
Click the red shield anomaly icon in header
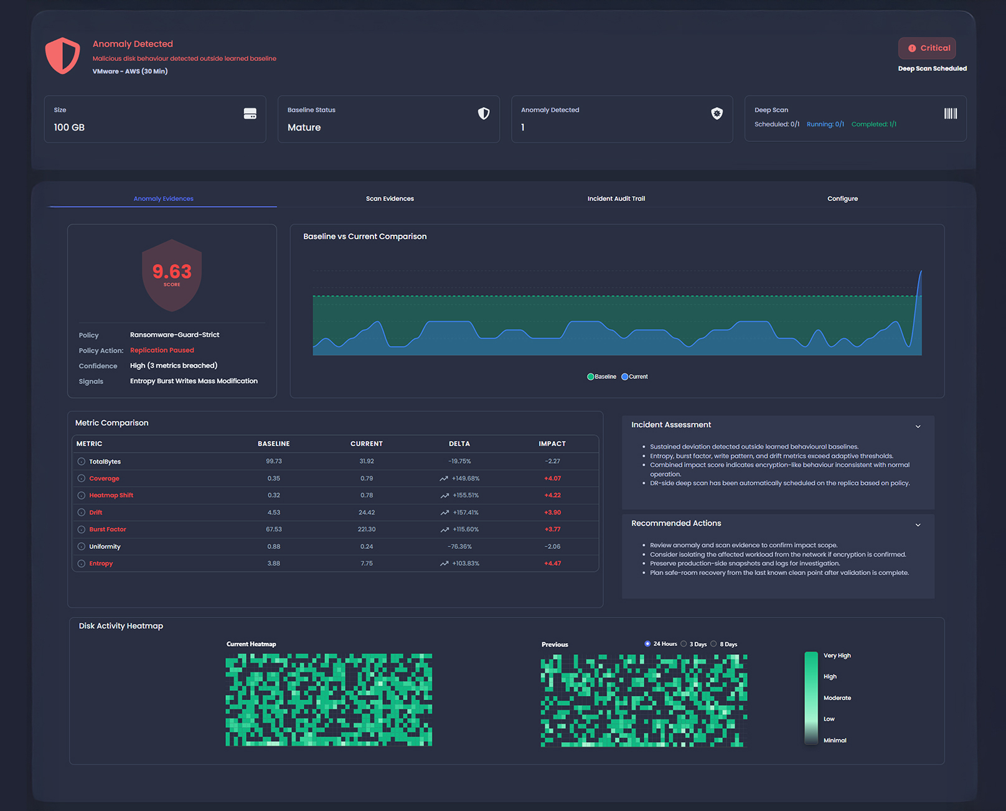click(x=62, y=56)
